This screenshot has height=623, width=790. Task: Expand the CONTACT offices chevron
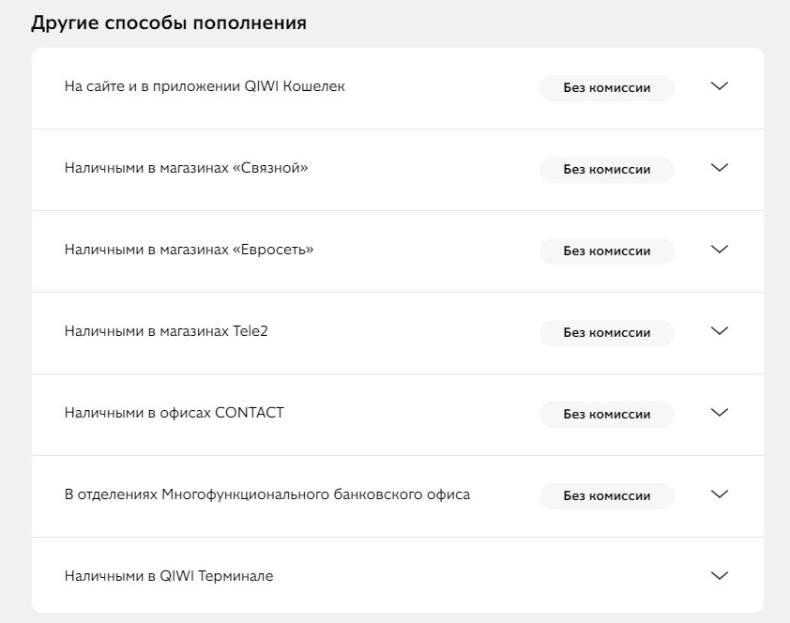(719, 413)
